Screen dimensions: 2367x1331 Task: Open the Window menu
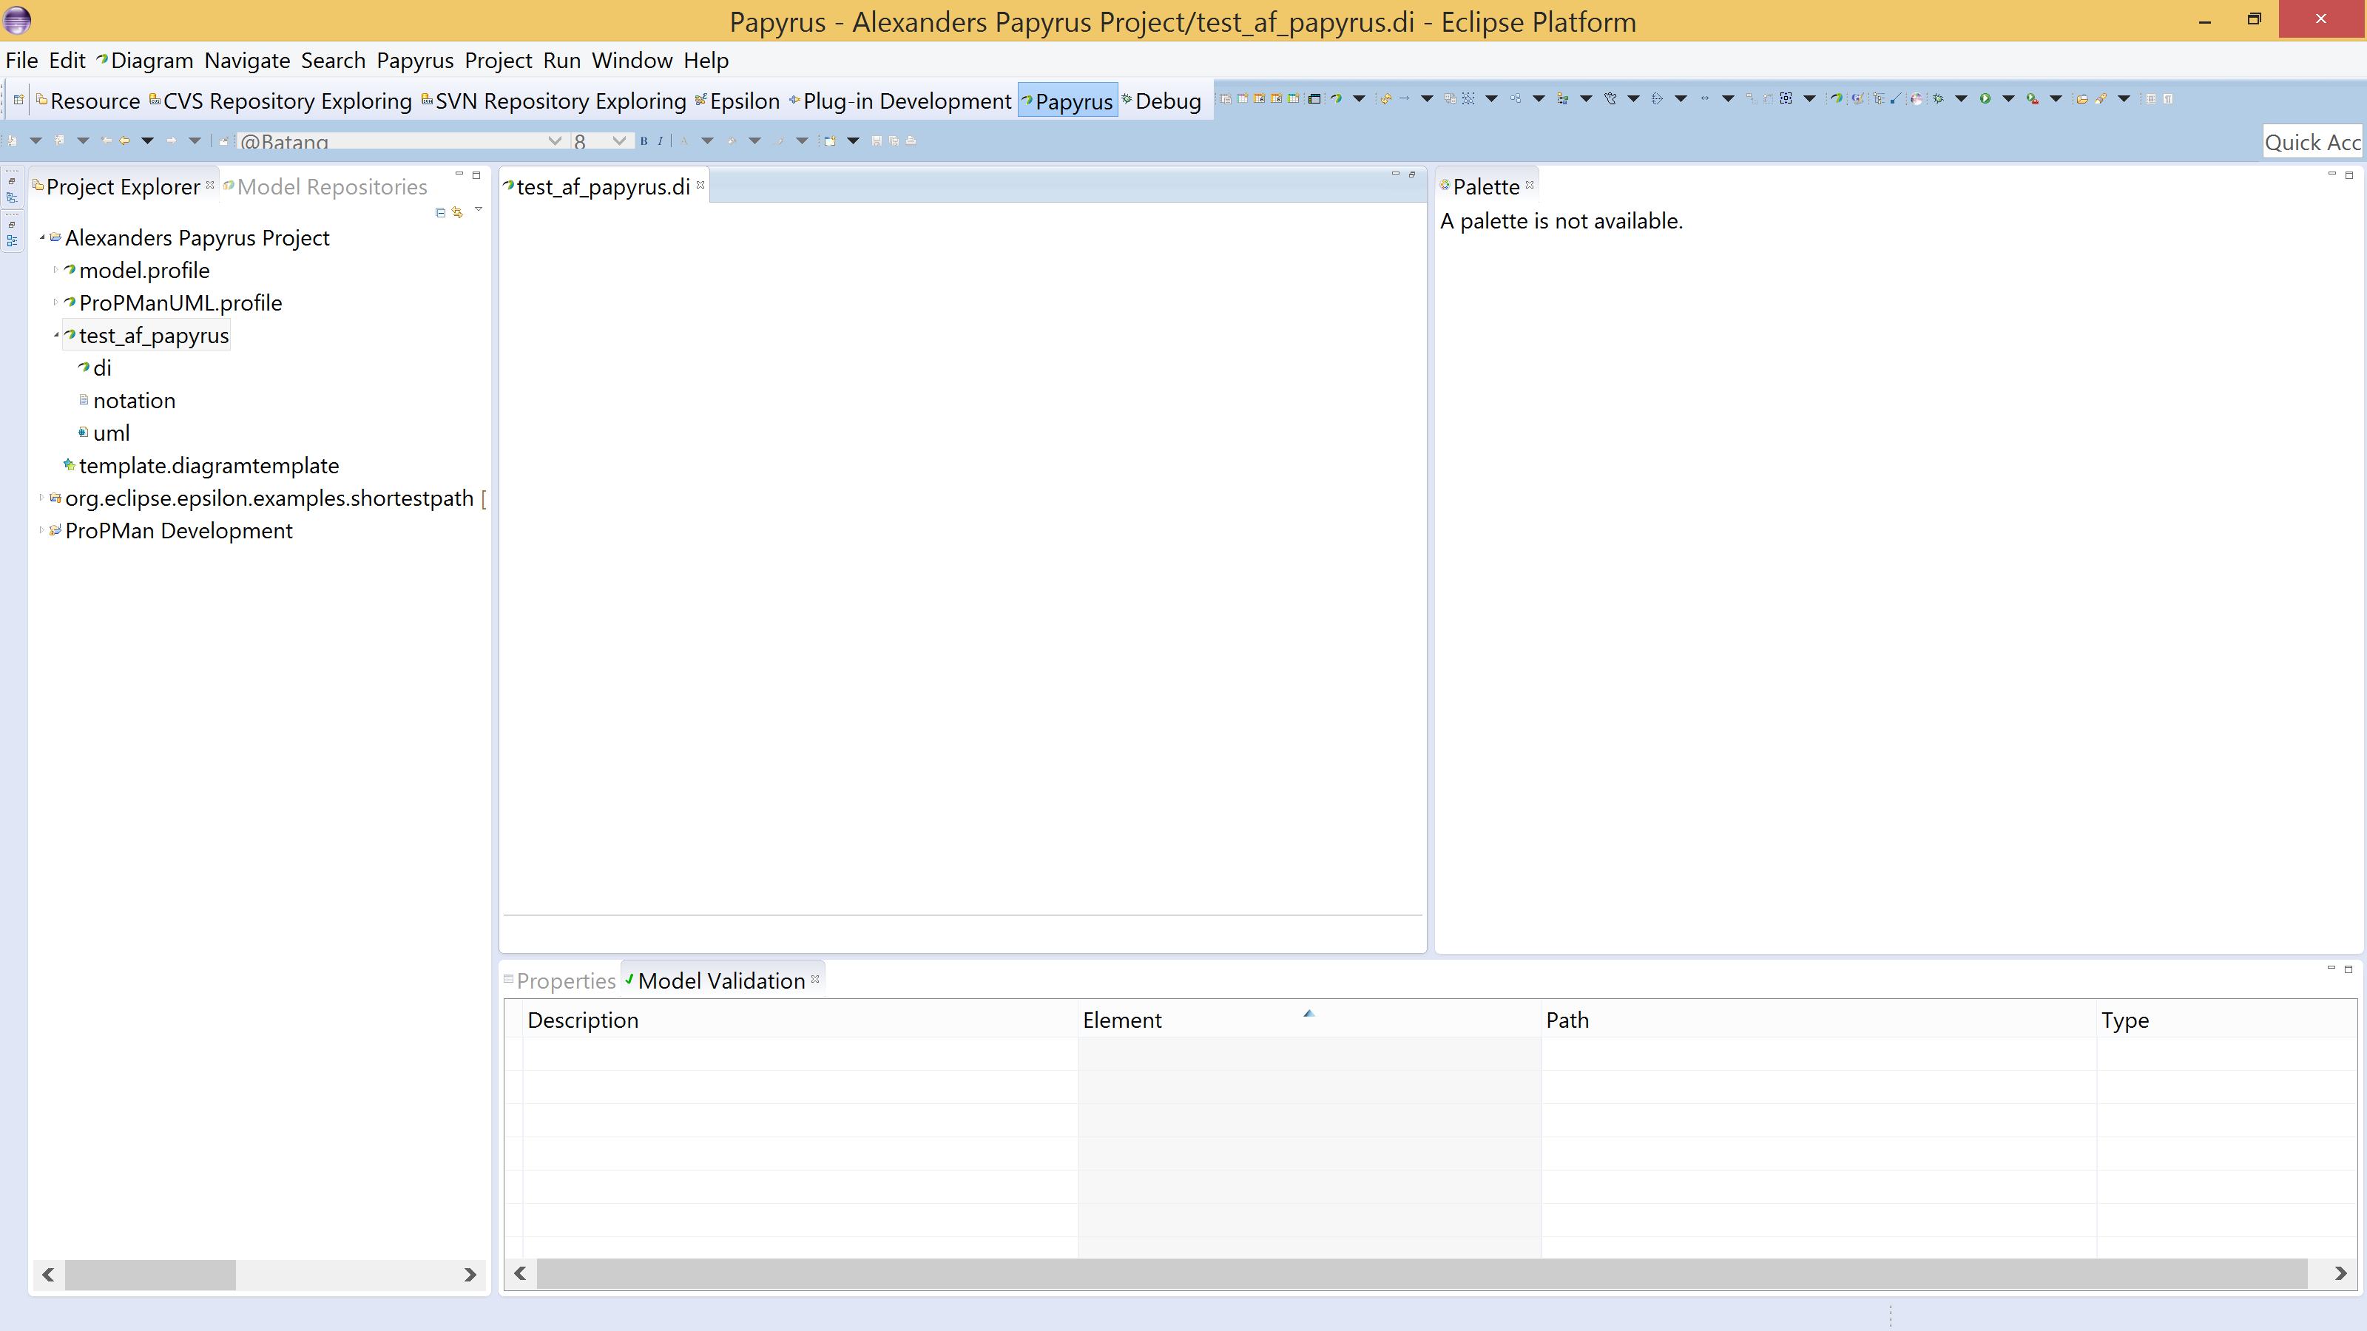[632, 61]
